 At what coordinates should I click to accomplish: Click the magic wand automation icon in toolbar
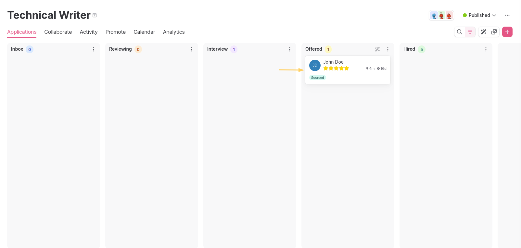484,32
